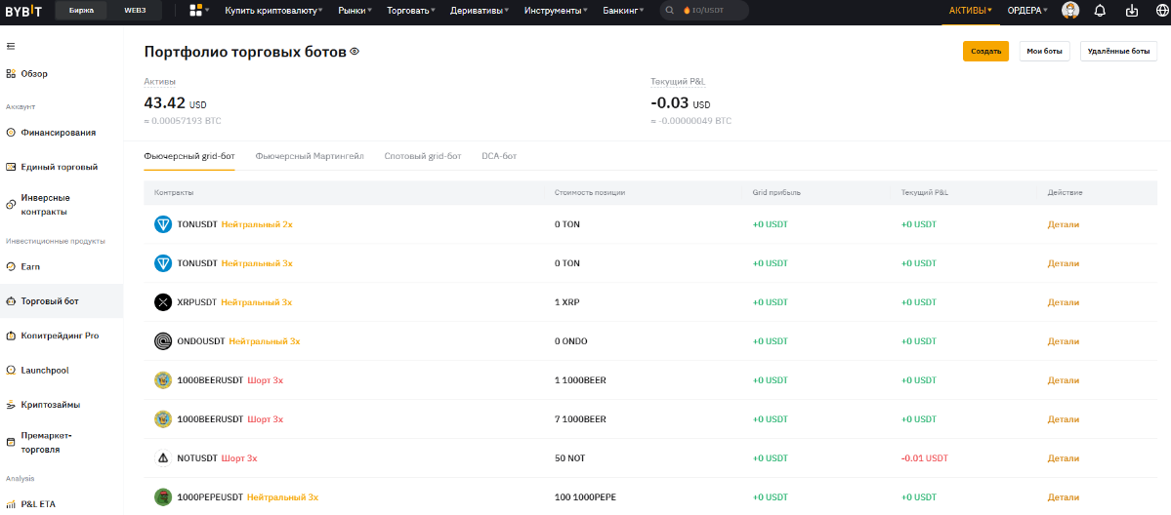Open the notifications bell

click(1100, 11)
